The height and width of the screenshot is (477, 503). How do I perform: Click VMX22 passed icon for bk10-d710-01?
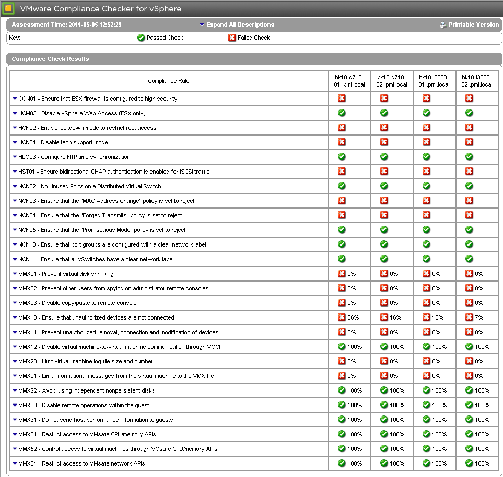[342, 390]
